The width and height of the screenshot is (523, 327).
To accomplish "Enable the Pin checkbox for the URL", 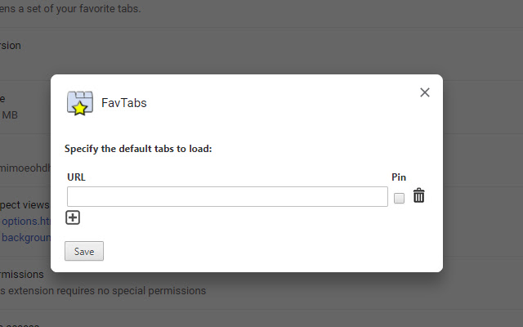I will point(399,198).
